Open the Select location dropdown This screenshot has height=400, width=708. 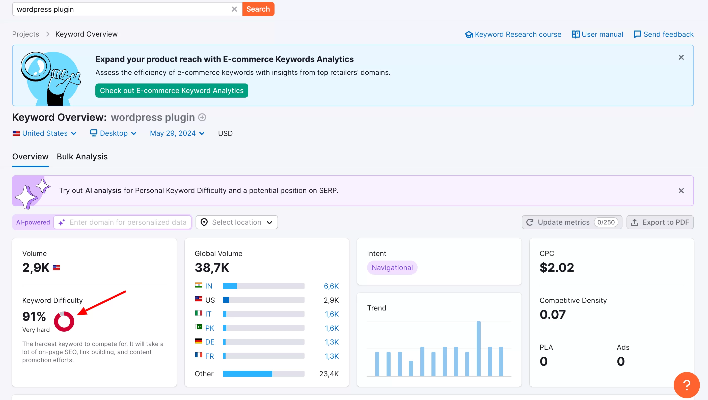(237, 222)
